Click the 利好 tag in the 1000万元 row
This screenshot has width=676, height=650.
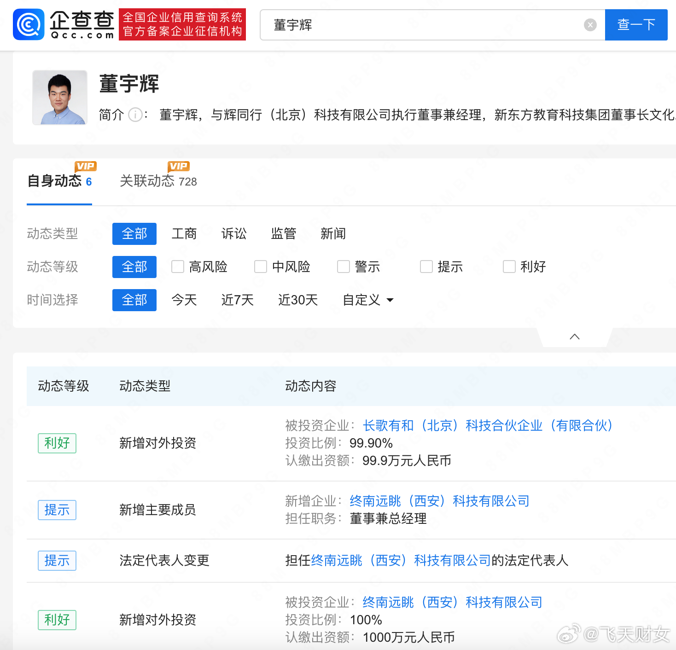(x=57, y=620)
